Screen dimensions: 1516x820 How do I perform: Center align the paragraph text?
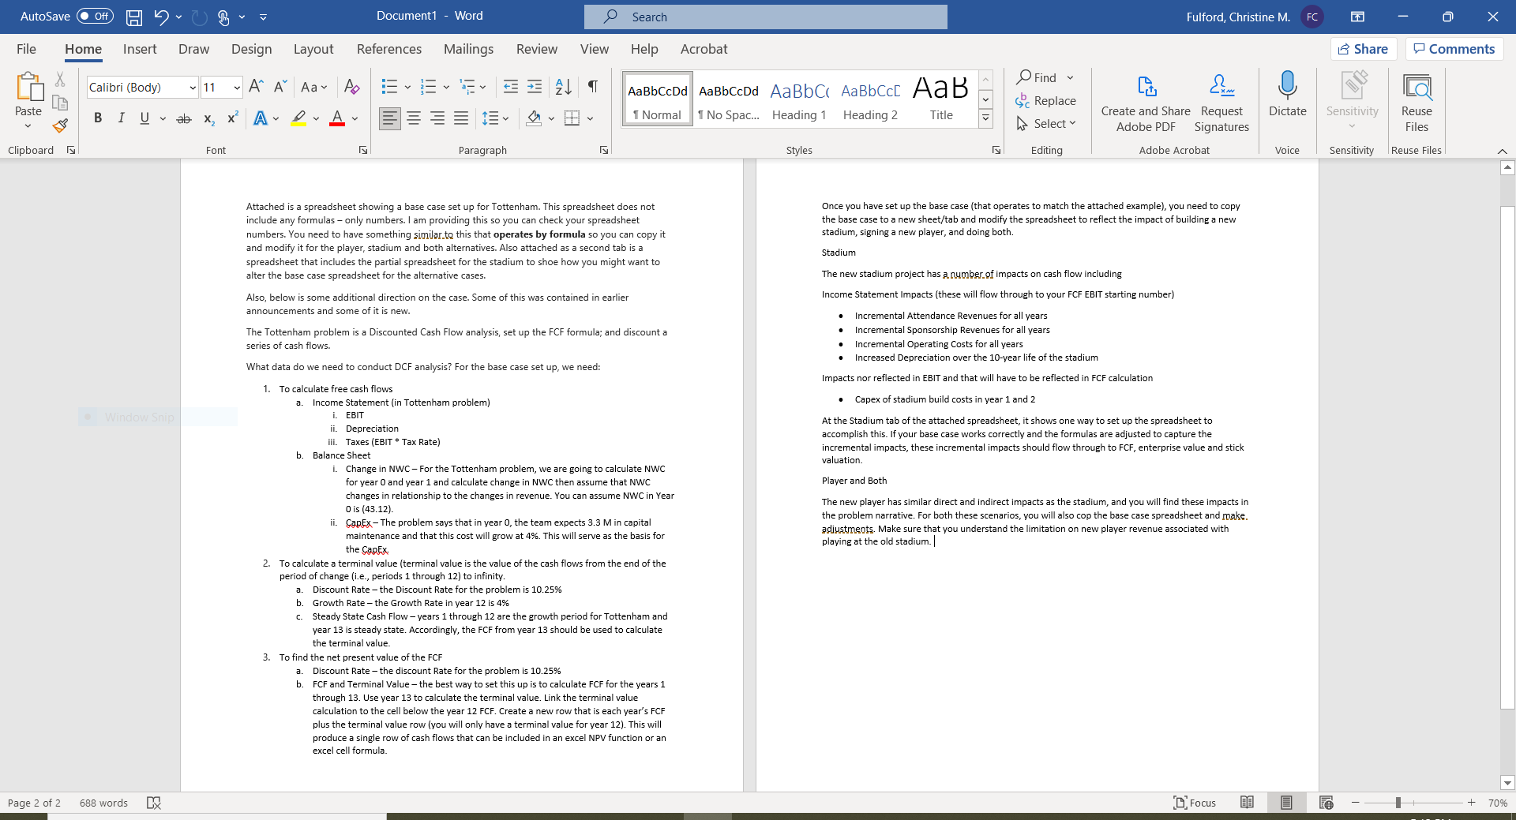pos(414,118)
